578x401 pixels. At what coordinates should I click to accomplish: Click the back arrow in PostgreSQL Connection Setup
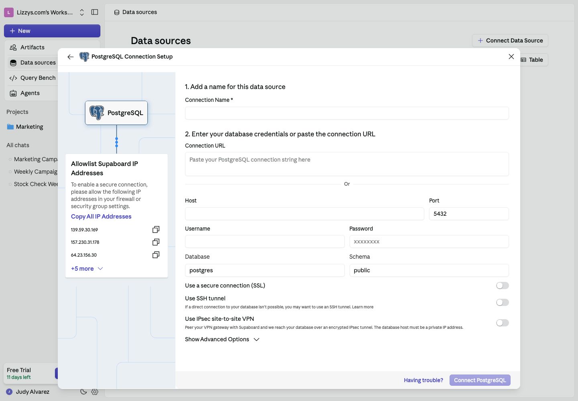pos(71,57)
